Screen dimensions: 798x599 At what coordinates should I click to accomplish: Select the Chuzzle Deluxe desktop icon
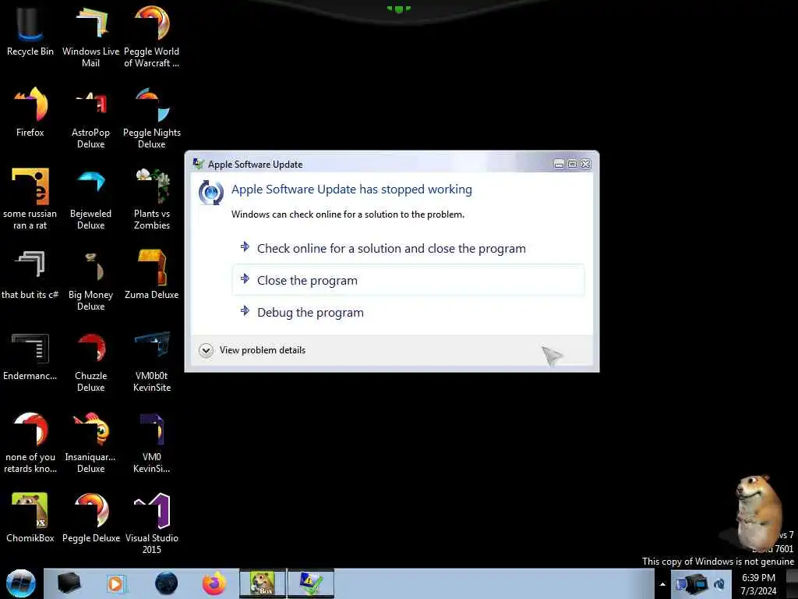click(90, 362)
